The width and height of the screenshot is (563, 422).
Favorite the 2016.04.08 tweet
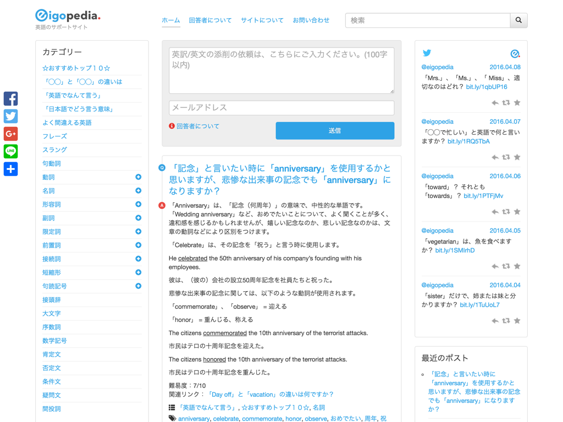coord(517,103)
